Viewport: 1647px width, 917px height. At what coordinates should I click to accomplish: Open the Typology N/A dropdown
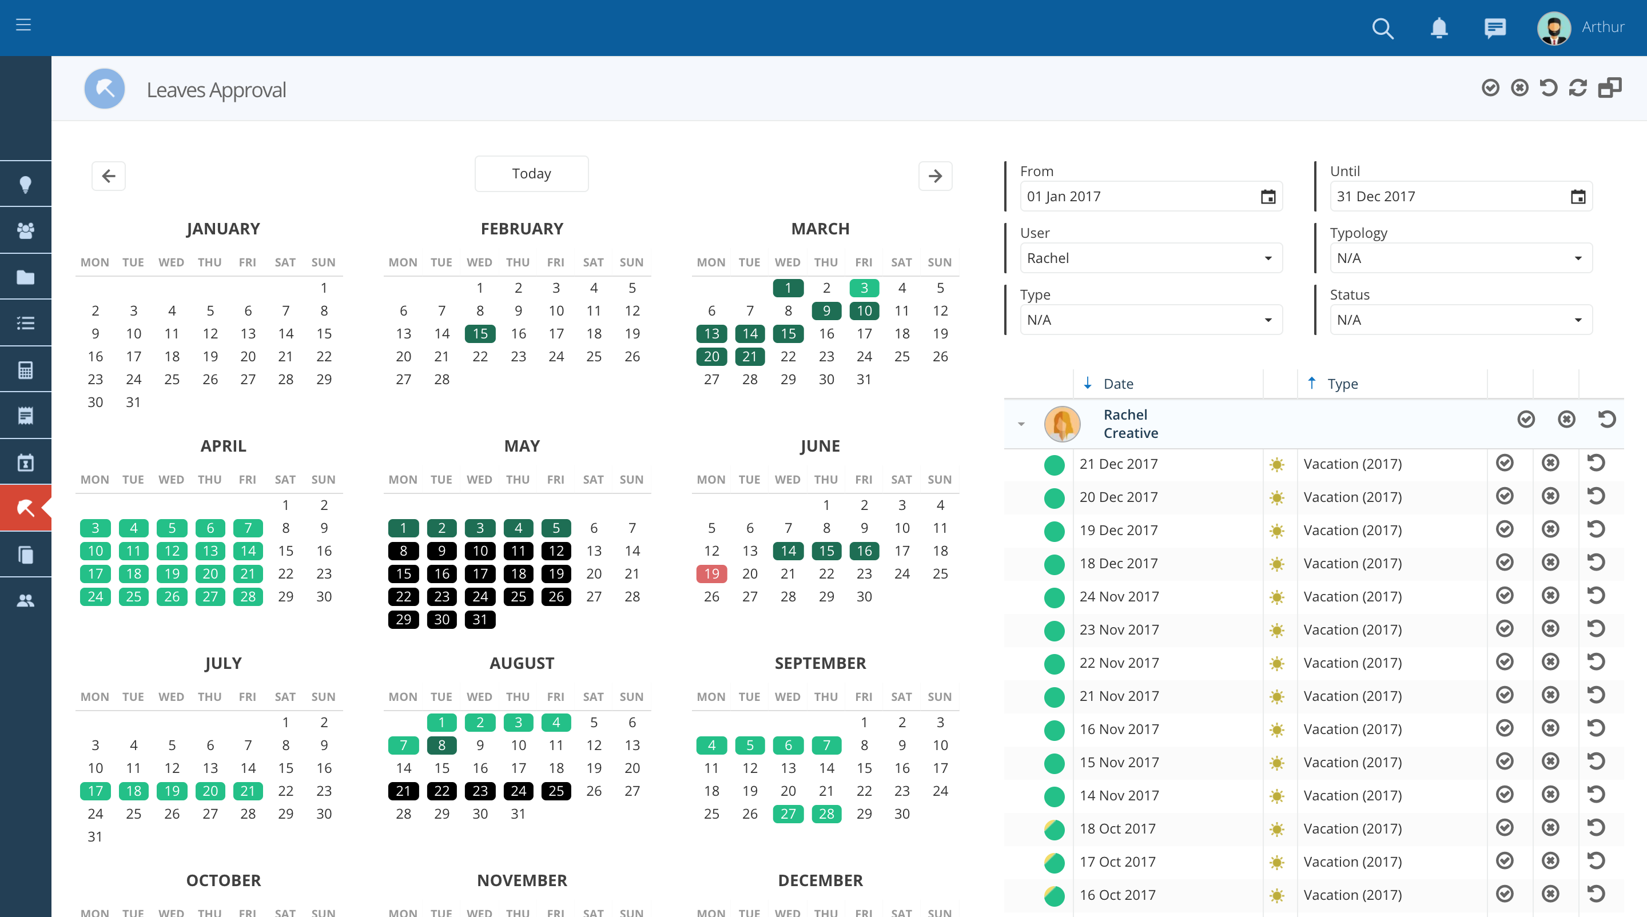pos(1461,257)
